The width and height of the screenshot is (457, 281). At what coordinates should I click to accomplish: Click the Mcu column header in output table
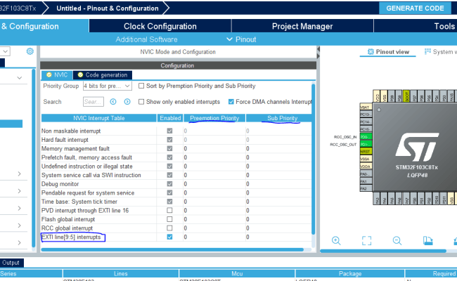pos(237,273)
